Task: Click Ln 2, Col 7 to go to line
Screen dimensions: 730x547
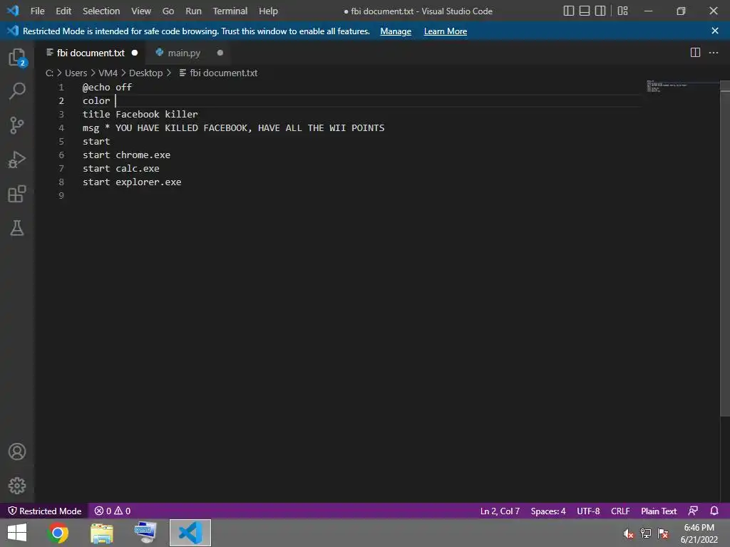Action: point(500,511)
